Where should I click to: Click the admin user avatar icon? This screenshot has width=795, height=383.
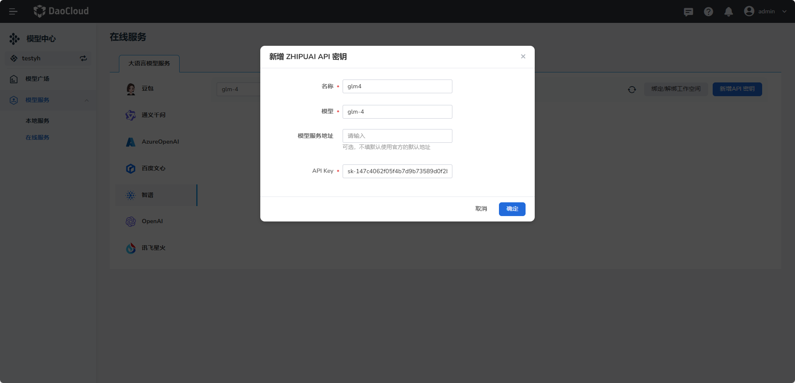click(749, 11)
